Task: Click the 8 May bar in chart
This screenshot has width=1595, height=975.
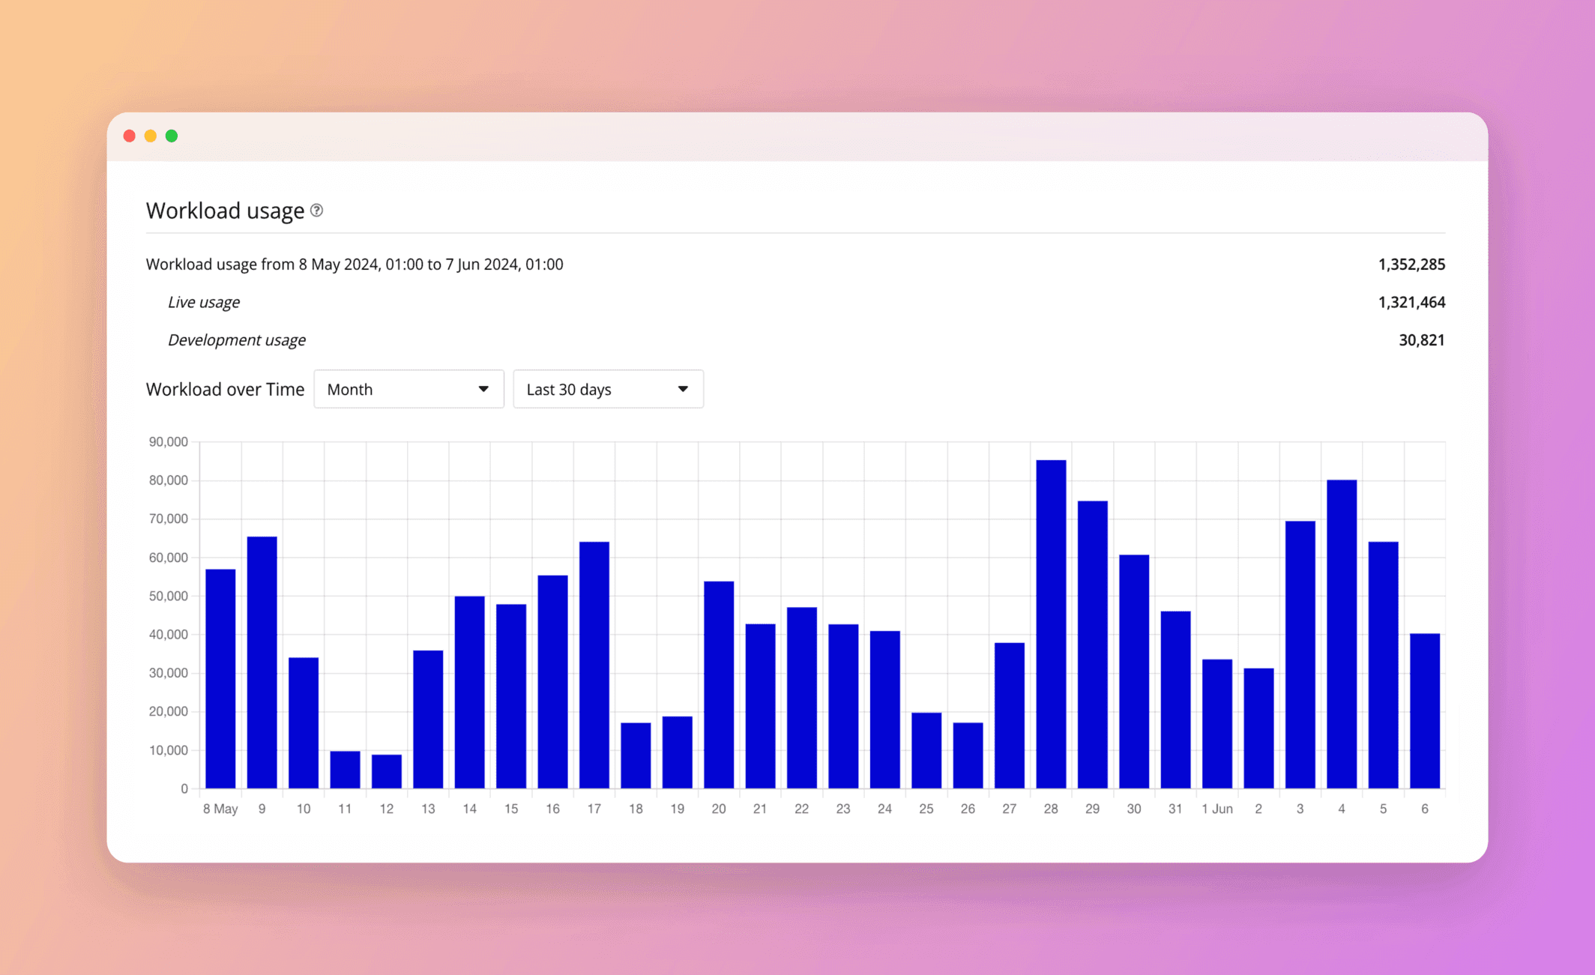Action: 220,678
